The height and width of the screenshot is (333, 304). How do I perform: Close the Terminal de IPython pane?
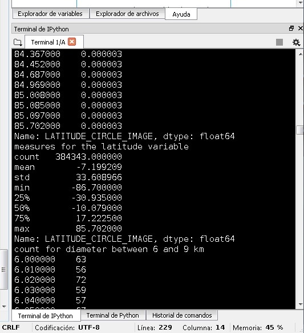301,29
